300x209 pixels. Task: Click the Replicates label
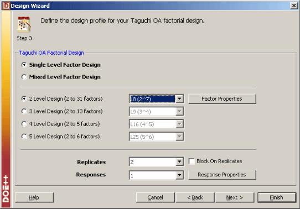click(x=91, y=162)
